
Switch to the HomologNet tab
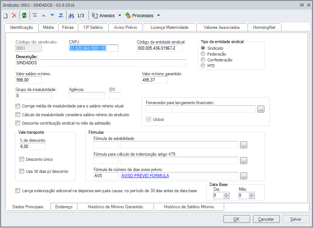264,27
